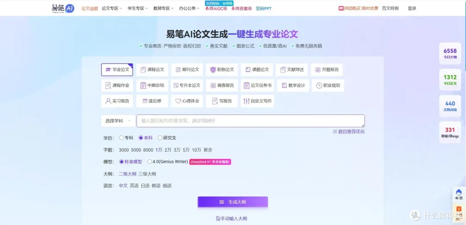
Task: Select the 毕业论文 graduation cap icon
Action: (x=108, y=70)
